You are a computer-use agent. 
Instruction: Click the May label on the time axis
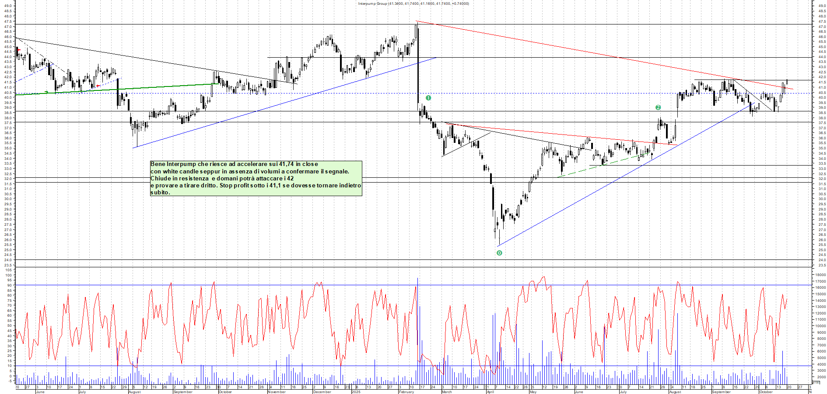(533, 392)
